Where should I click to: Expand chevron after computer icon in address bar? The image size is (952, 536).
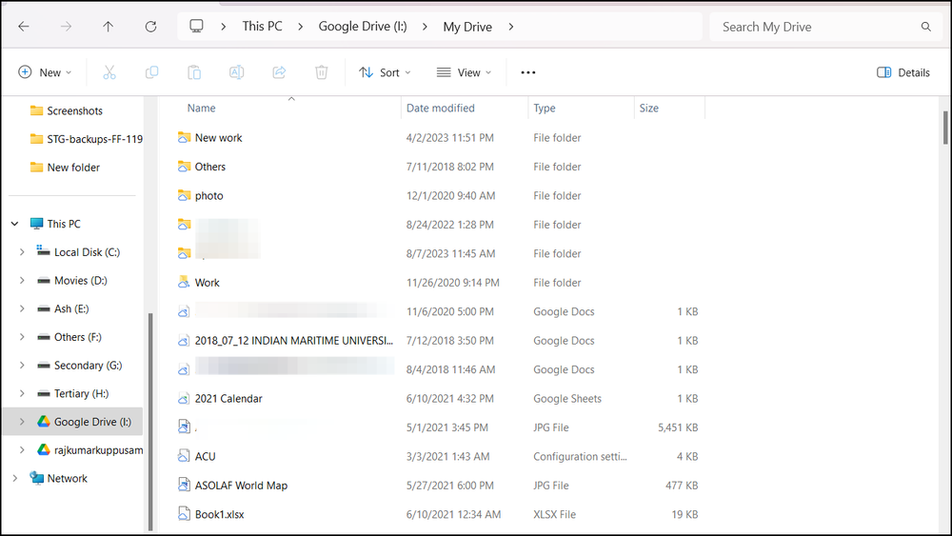(x=224, y=27)
